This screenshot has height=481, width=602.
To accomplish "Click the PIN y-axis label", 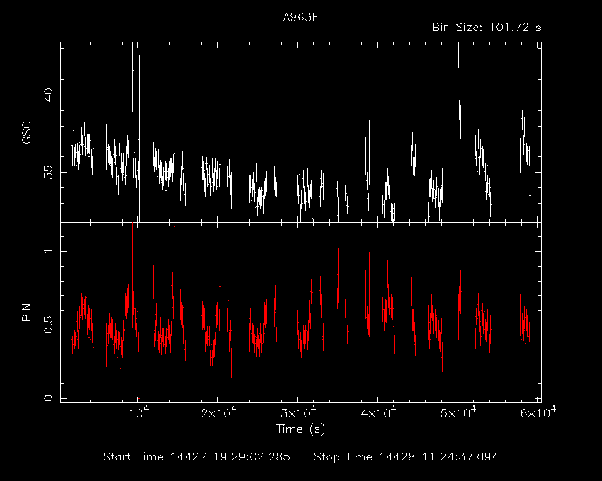I will [x=26, y=312].
